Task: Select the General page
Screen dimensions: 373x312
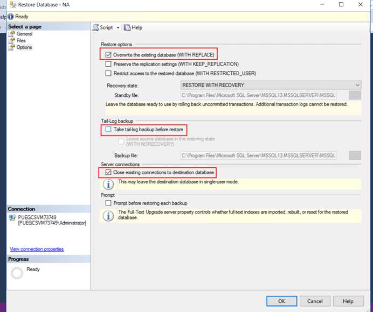Action: tap(24, 34)
